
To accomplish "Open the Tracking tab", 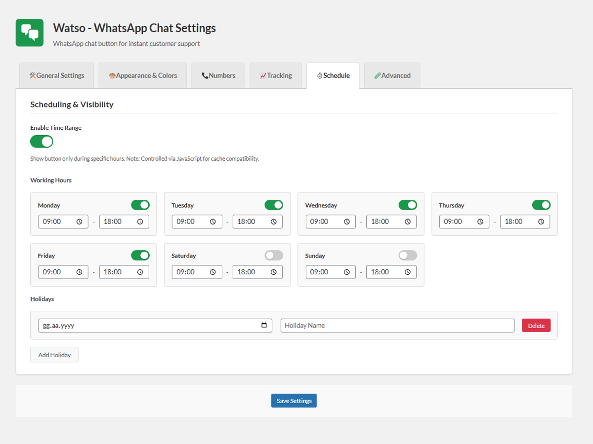I will (x=276, y=75).
